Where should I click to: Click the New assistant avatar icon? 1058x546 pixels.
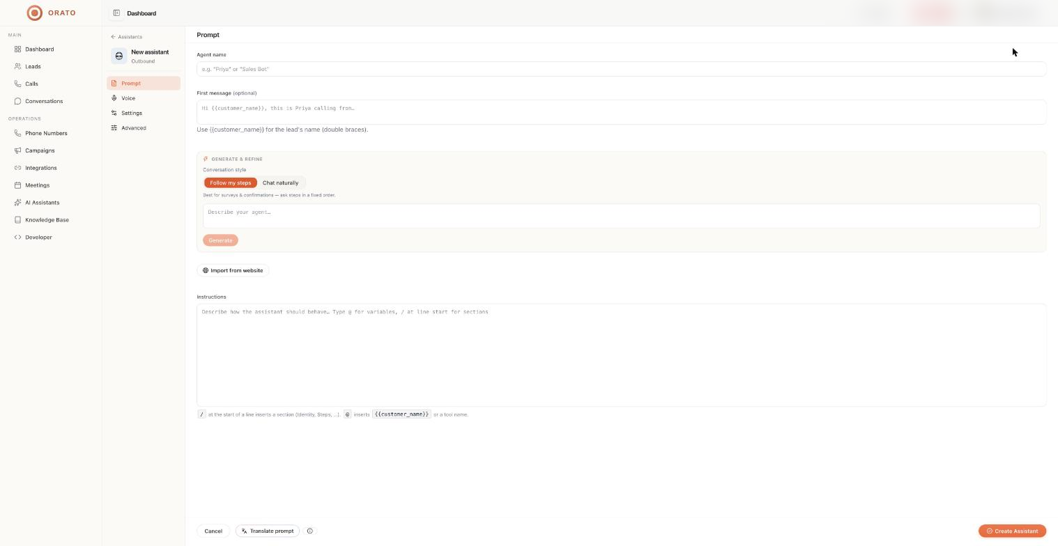(119, 56)
